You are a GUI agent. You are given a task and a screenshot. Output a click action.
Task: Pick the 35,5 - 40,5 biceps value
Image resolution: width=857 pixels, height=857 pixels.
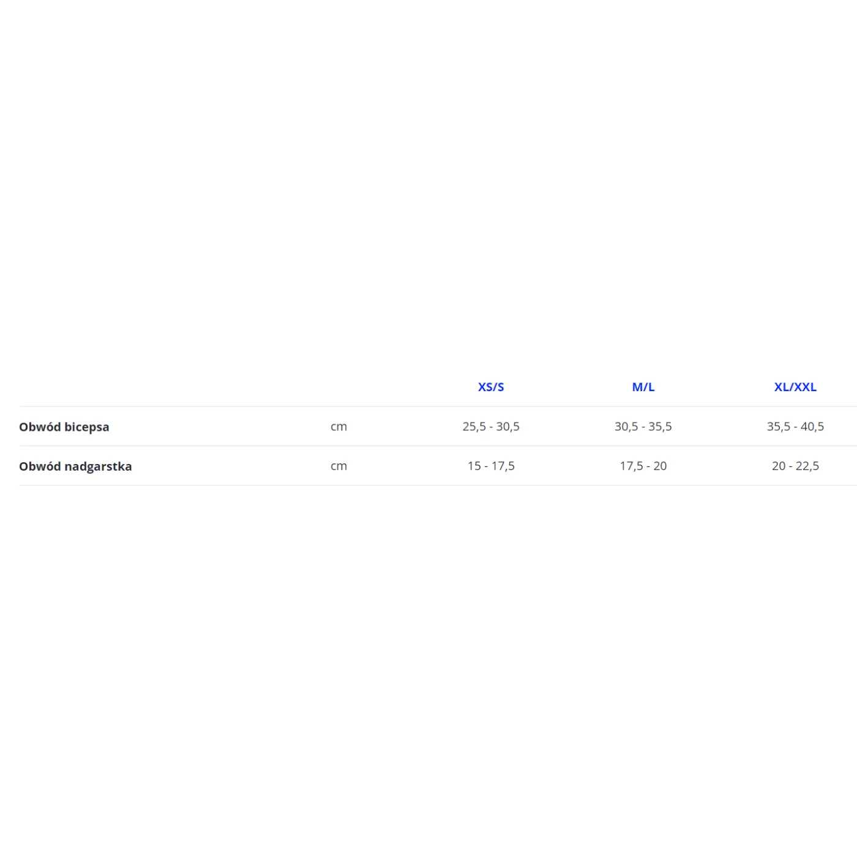pos(795,427)
